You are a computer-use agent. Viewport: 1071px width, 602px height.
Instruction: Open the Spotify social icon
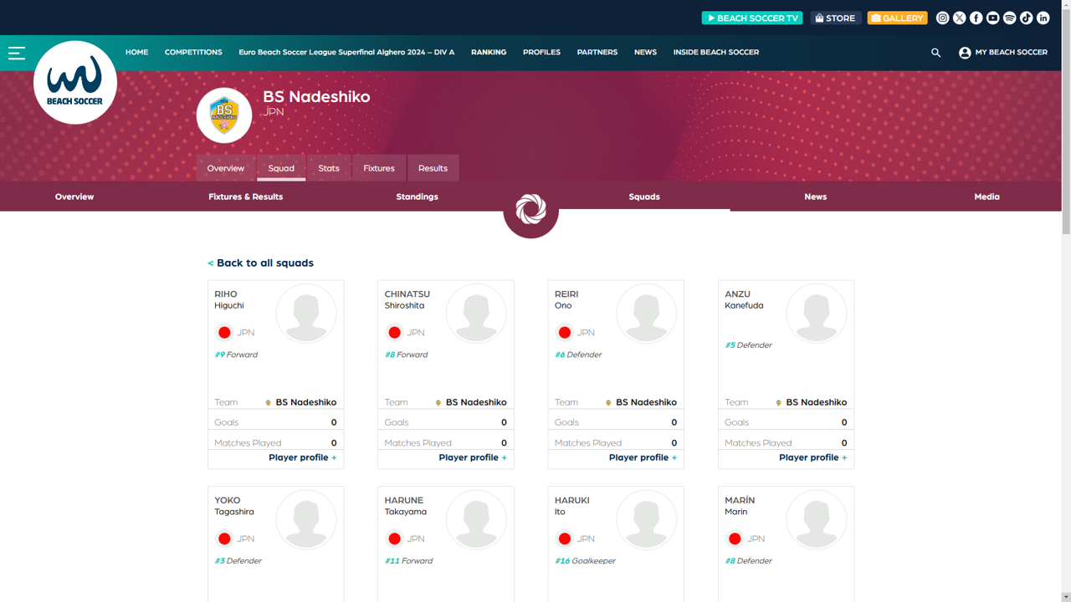pyautogui.click(x=1009, y=18)
